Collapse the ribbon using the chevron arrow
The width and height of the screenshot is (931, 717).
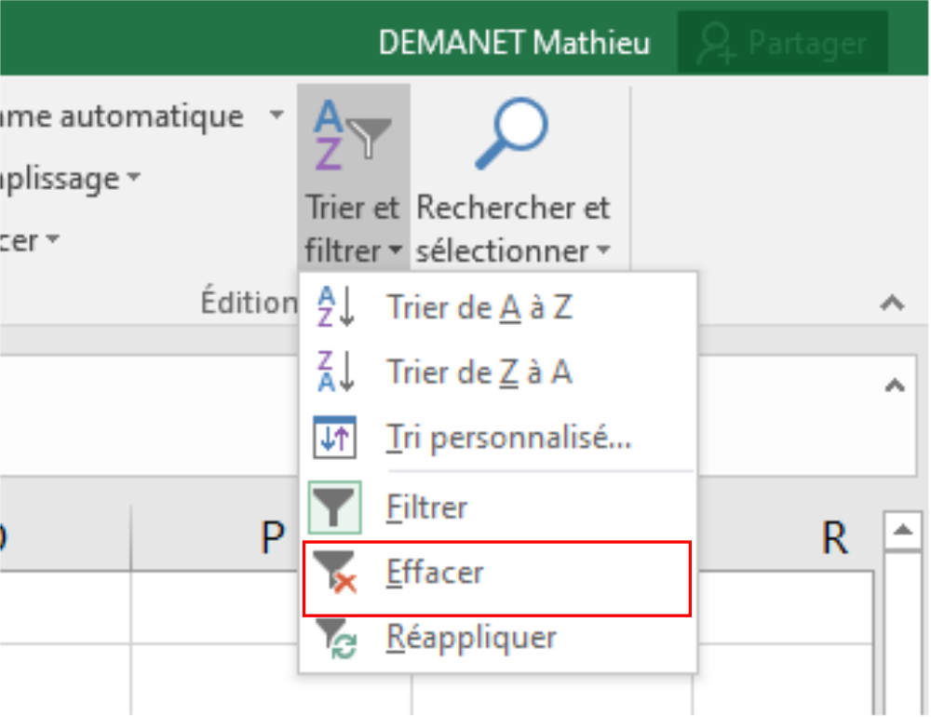(x=892, y=302)
